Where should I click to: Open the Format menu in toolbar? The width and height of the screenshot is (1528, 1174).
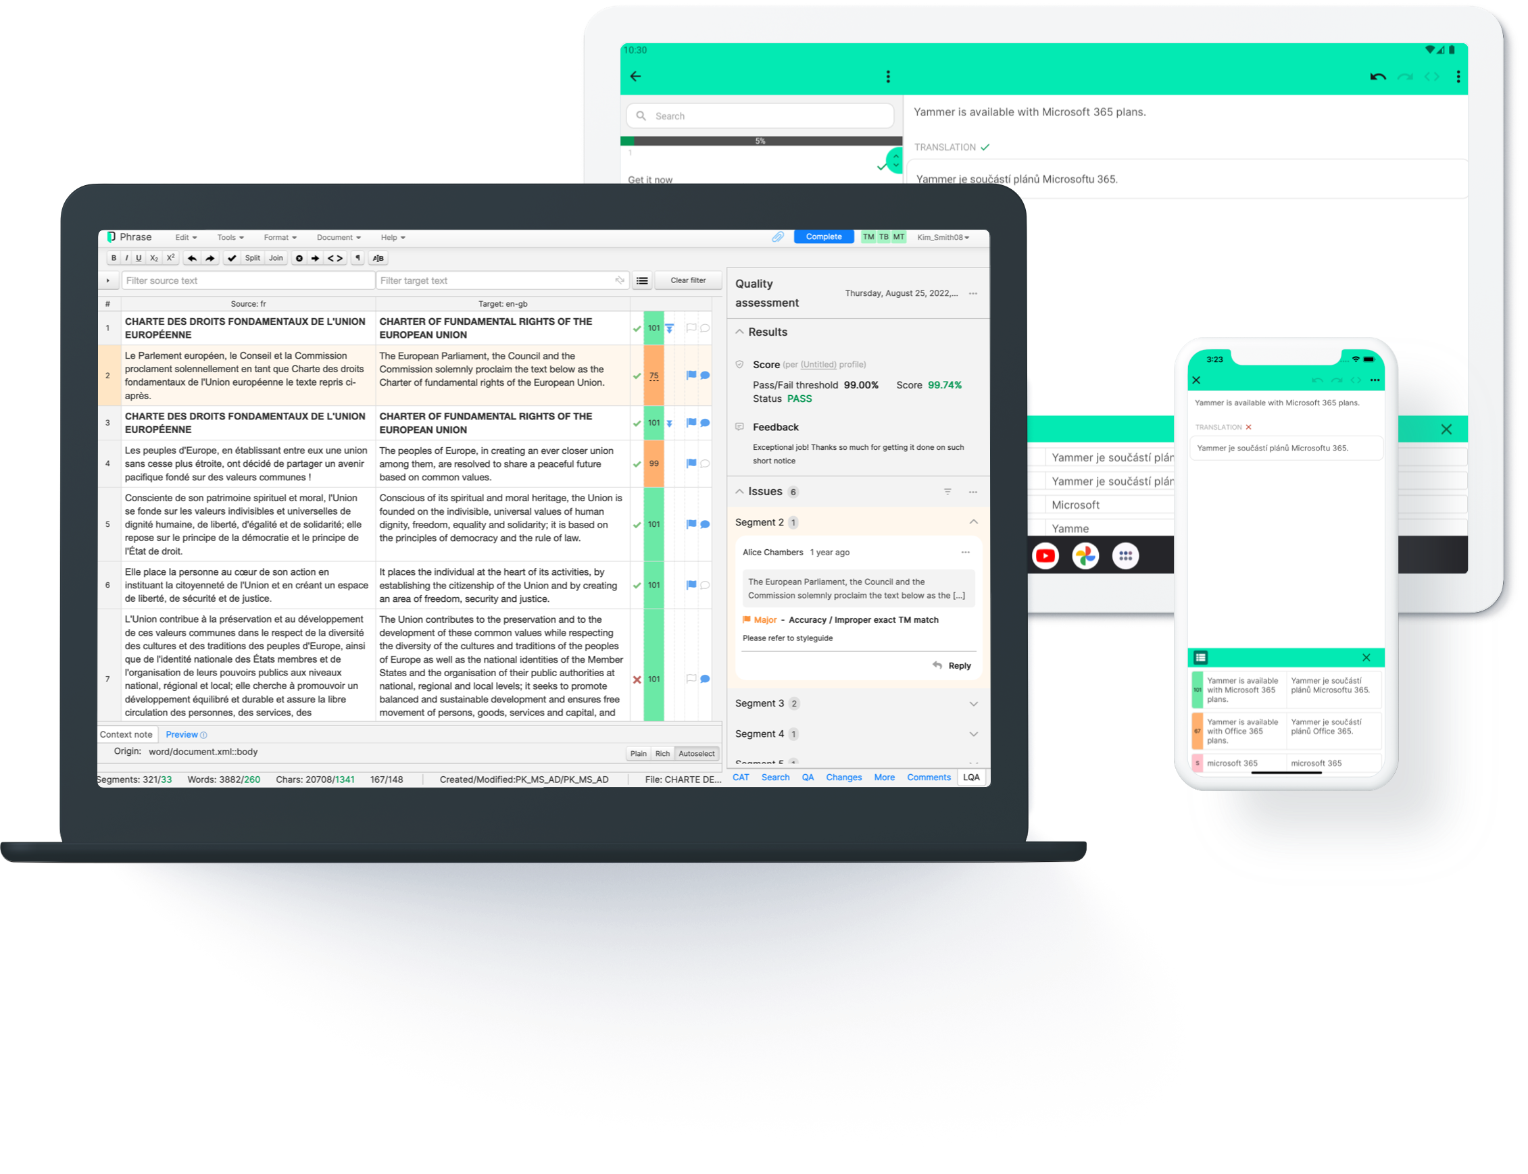click(x=275, y=237)
